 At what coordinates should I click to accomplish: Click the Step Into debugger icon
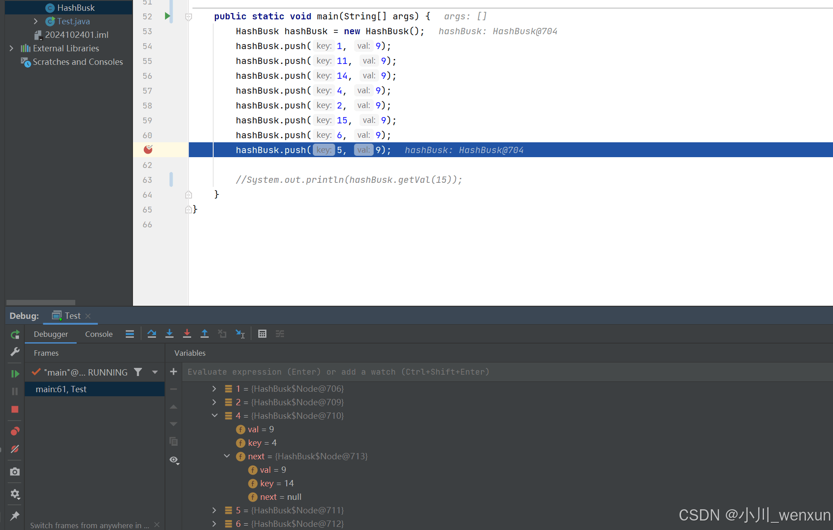click(x=169, y=334)
